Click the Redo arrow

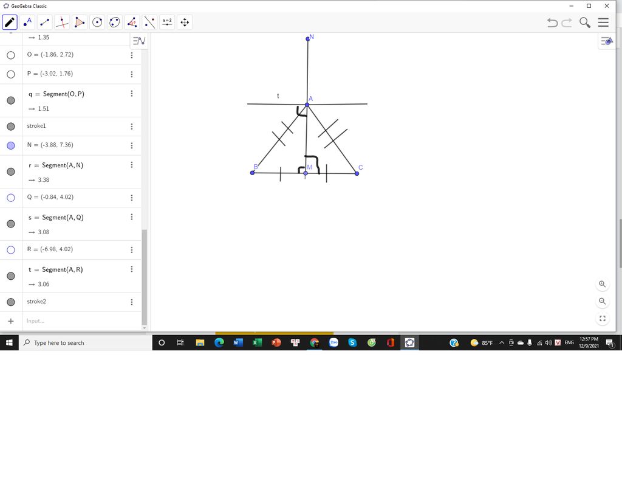(567, 23)
